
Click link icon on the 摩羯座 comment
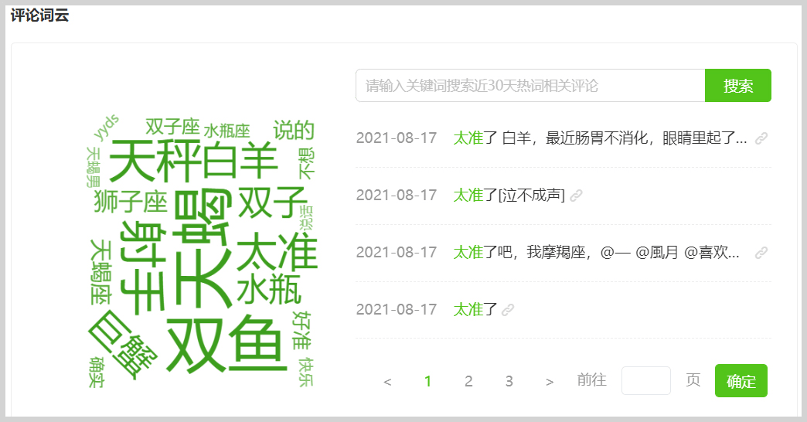[761, 252]
